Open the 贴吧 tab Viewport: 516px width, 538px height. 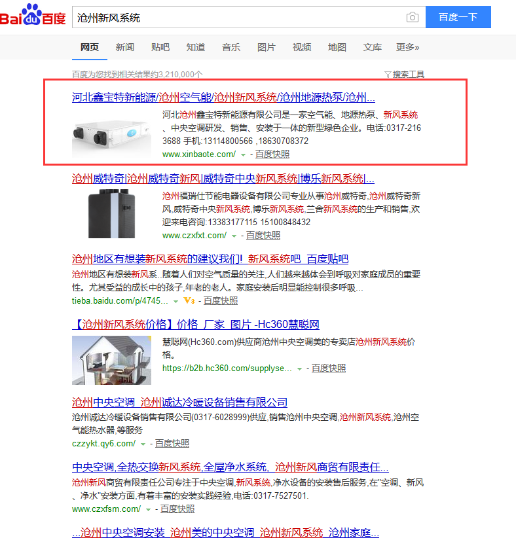pyautogui.click(x=160, y=47)
